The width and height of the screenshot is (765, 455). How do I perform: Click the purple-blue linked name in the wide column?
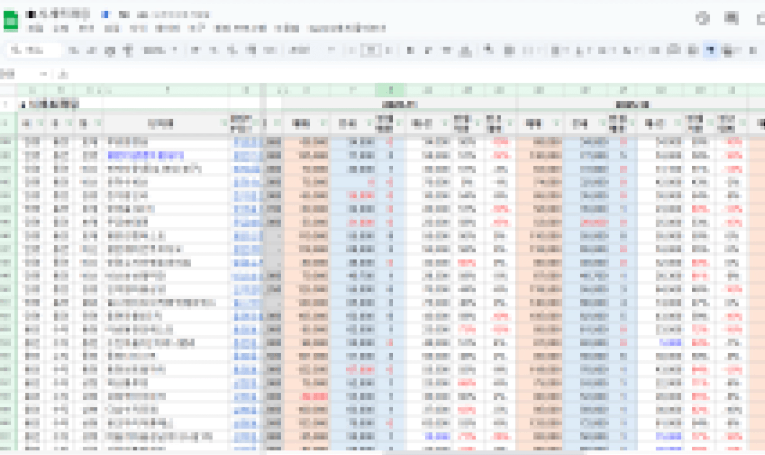click(x=146, y=155)
